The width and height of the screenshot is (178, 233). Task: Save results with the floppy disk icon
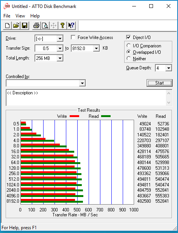point(25,25)
